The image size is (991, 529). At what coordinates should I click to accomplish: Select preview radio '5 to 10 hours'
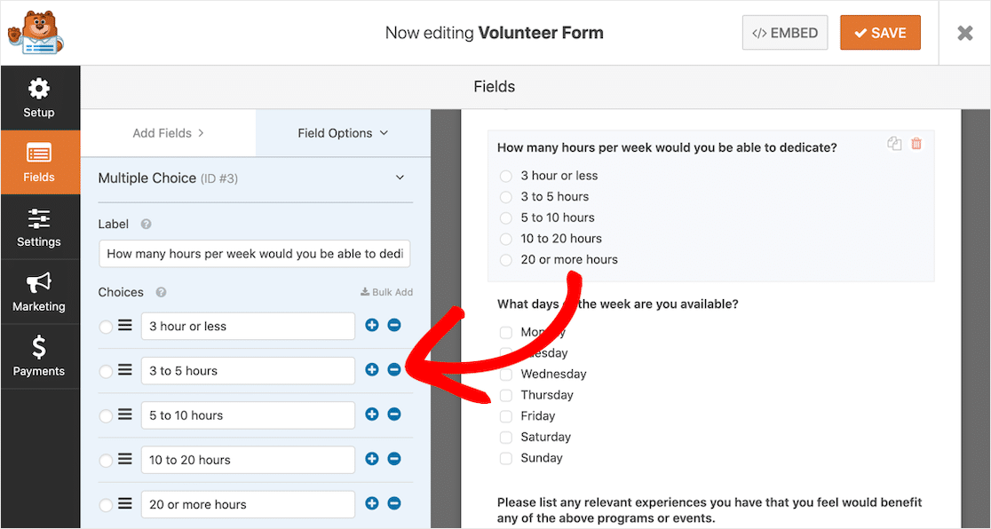pos(505,218)
